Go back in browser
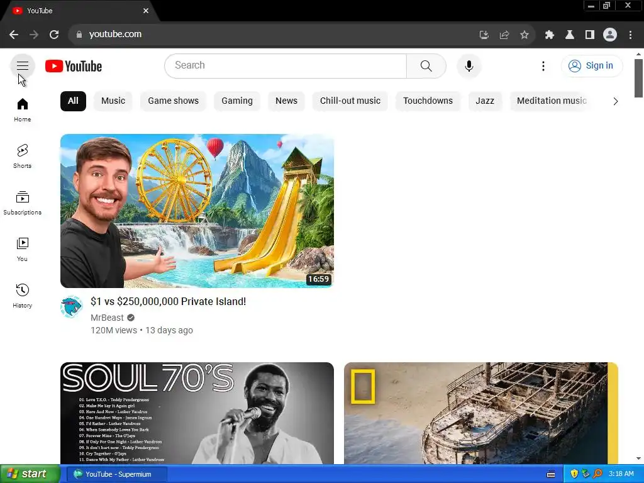 [14, 35]
